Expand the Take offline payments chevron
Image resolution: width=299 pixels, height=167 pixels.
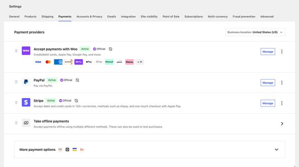click(282, 124)
